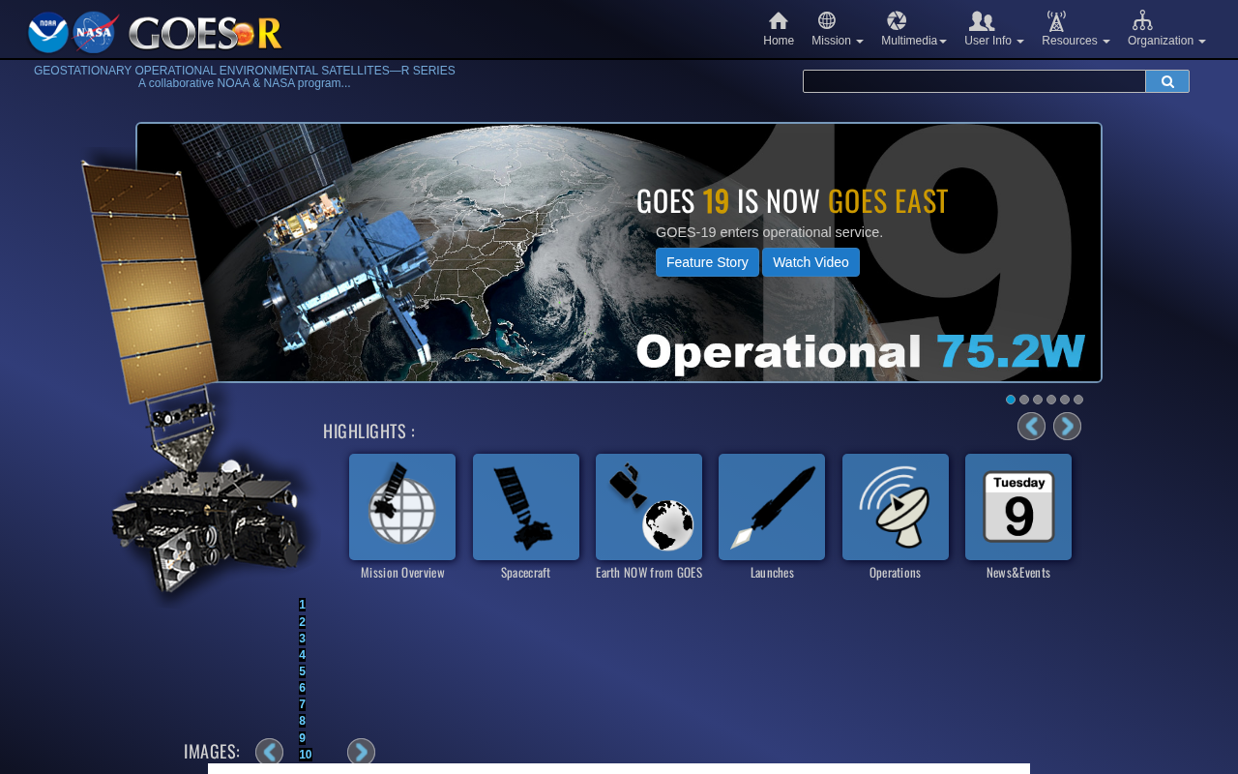Click the NASA logo in the header
Image resolution: width=1238 pixels, height=774 pixels.
click(96, 32)
